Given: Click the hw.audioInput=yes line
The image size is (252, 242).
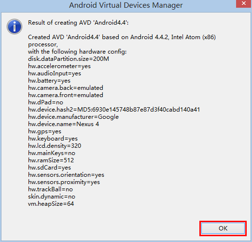Looking at the screenshot, I should [55, 73].
